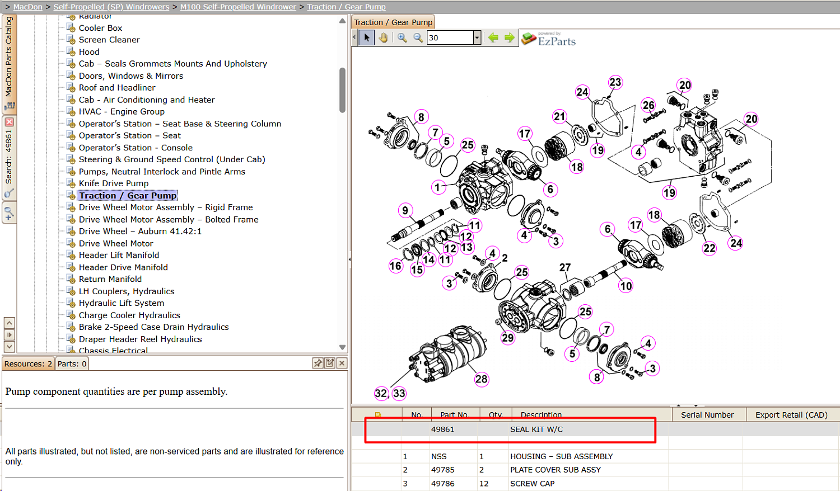Click the Hood page icon

(x=71, y=51)
